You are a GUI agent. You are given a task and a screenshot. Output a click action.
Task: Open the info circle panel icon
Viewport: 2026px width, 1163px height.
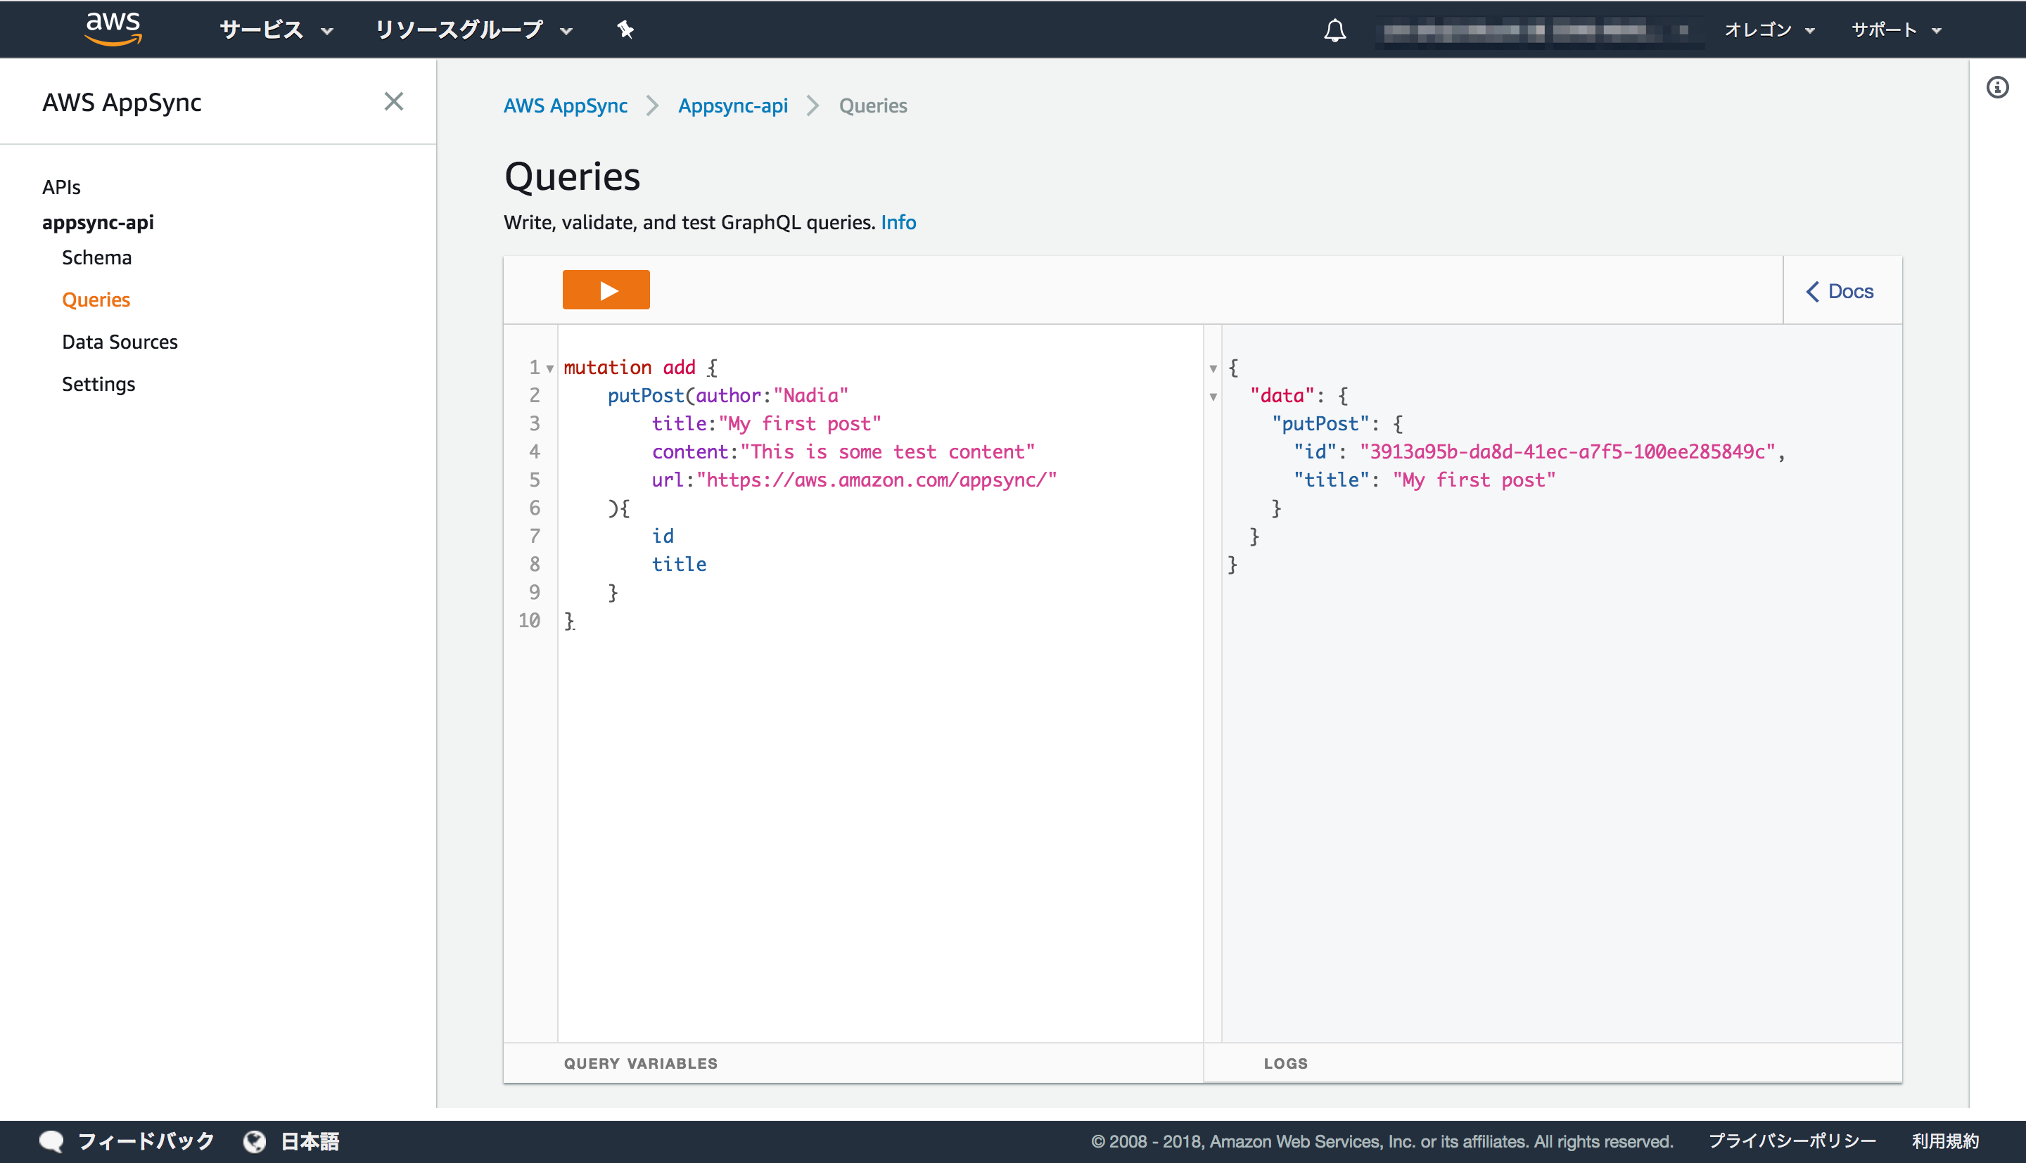[1997, 87]
